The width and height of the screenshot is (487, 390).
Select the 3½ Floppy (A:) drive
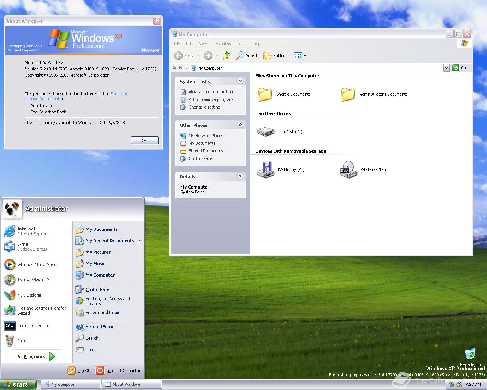[x=280, y=169]
